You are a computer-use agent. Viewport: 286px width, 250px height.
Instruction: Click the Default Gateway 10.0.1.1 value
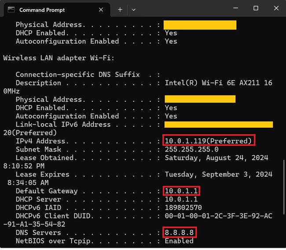point(181,191)
